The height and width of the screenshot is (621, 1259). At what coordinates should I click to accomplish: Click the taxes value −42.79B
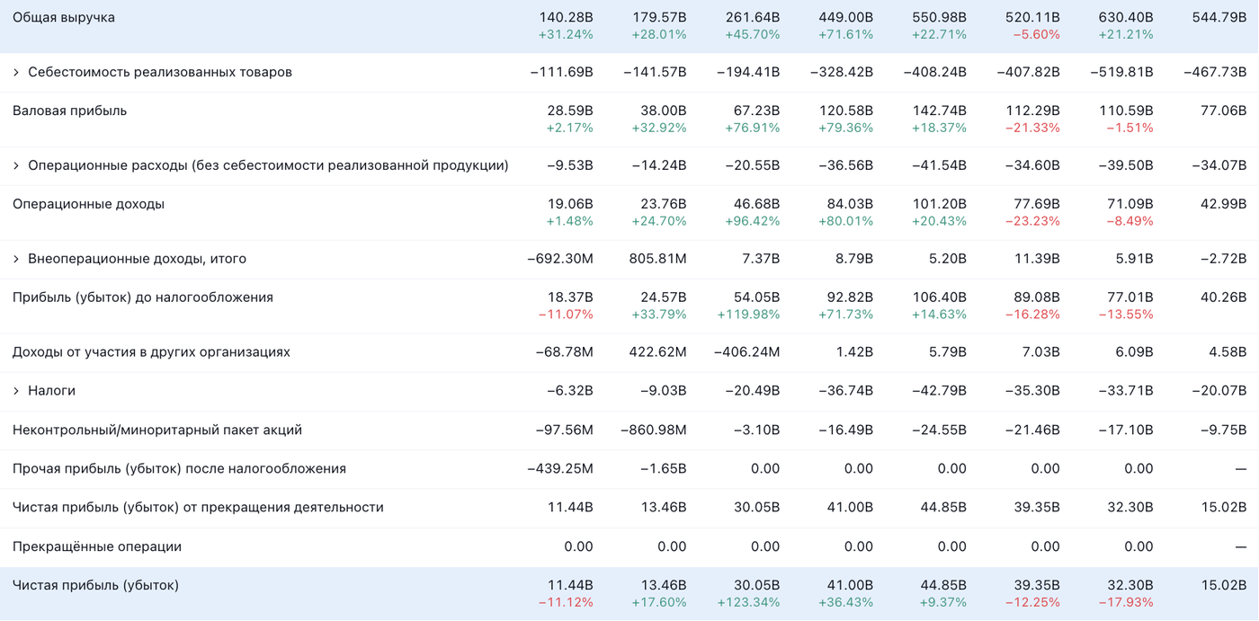pos(939,391)
